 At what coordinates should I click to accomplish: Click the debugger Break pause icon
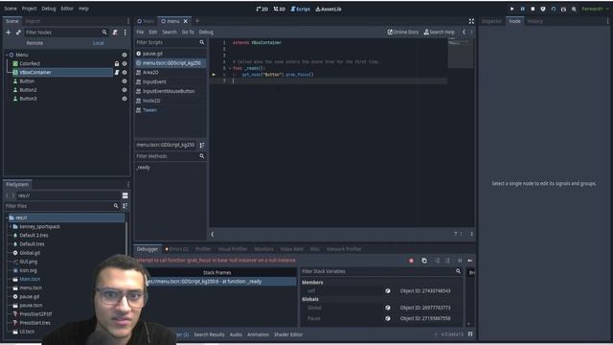click(460, 261)
